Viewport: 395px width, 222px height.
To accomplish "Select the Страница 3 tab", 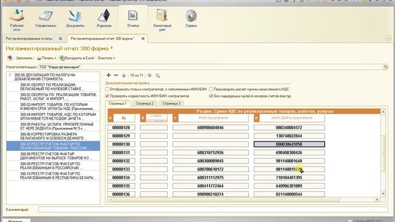I will pyautogui.click(x=172, y=104).
